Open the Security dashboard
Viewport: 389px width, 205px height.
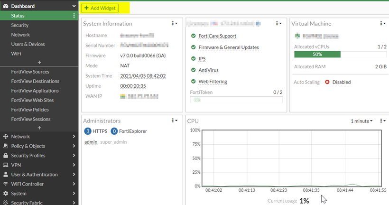pos(19,25)
